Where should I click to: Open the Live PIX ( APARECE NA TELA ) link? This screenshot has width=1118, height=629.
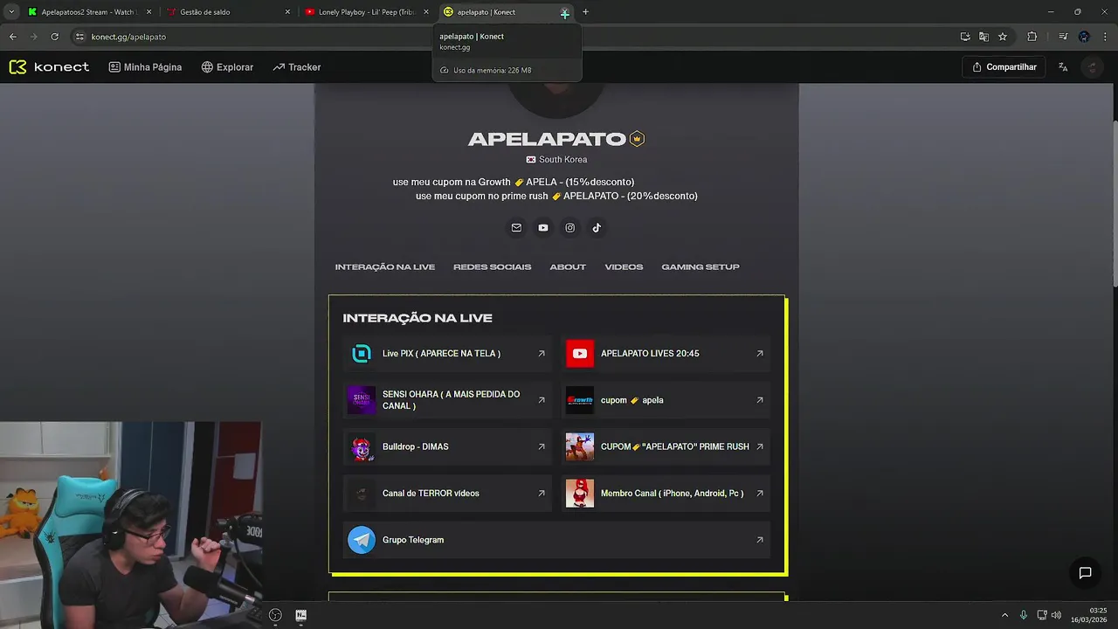click(447, 354)
